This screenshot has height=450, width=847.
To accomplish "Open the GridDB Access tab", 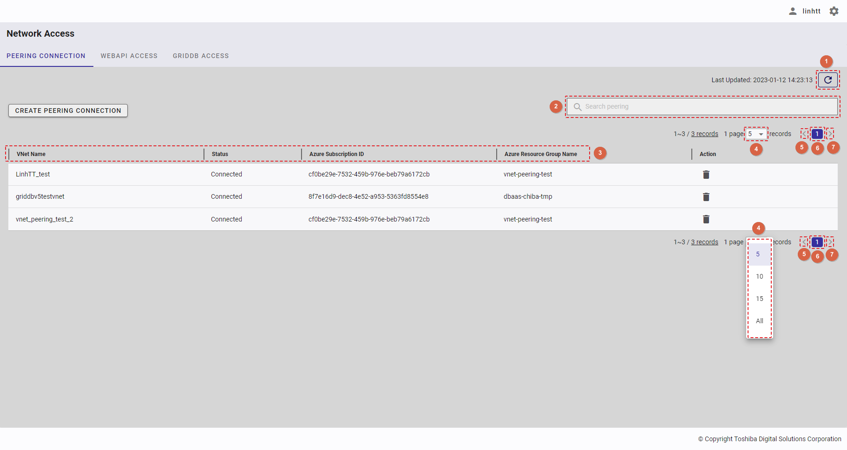I will tap(201, 56).
